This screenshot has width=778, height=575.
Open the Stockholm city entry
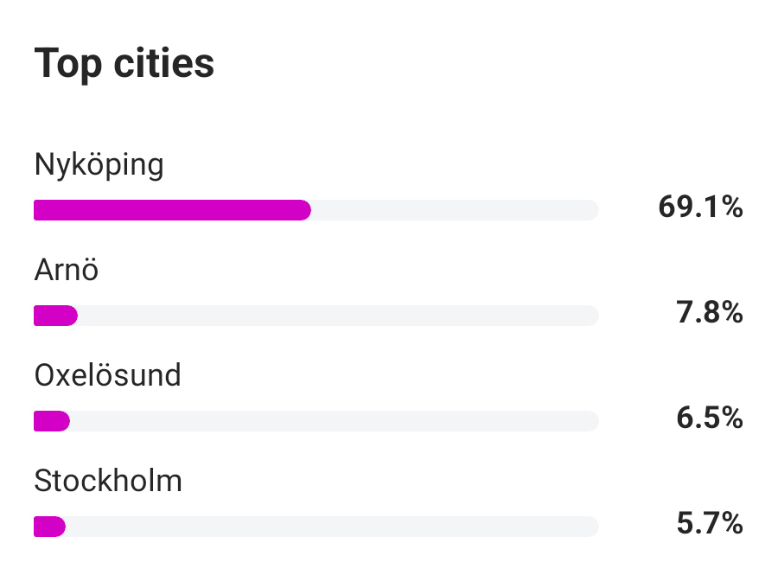(x=108, y=481)
